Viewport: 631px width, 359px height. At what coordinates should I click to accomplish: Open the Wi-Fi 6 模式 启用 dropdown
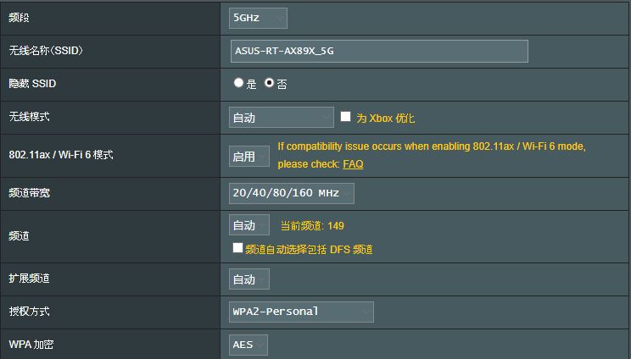tap(249, 156)
